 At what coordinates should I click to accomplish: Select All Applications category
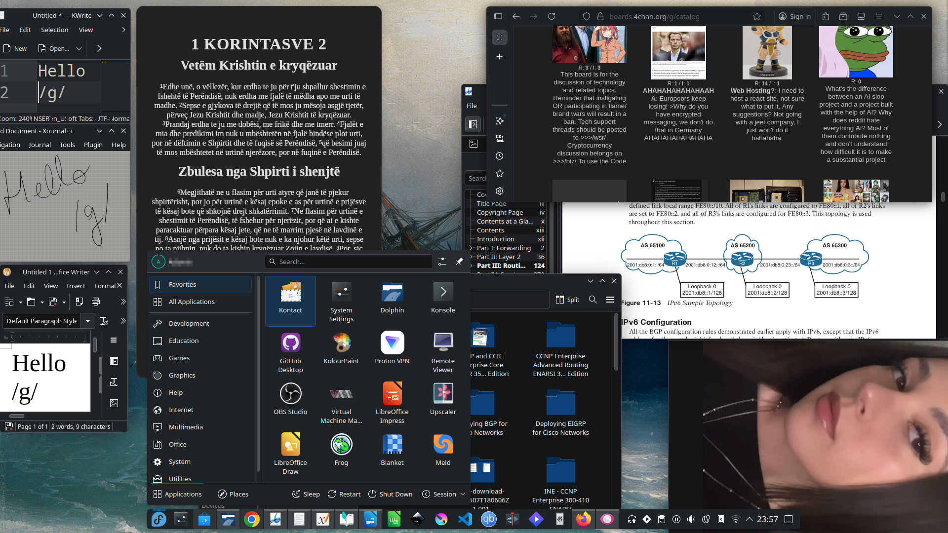click(192, 302)
